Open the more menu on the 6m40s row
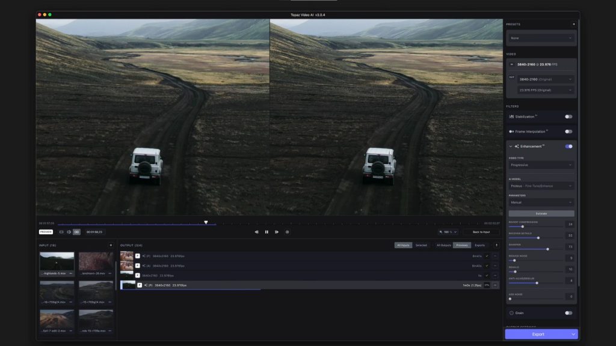616x346 pixels. pyautogui.click(x=495, y=266)
